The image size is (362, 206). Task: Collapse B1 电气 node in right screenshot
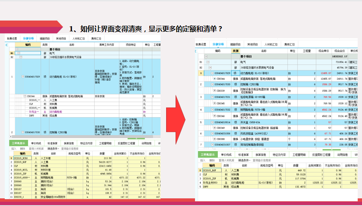(208, 62)
